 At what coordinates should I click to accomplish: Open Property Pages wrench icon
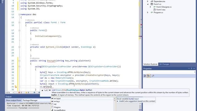pyautogui.click(x=153, y=76)
